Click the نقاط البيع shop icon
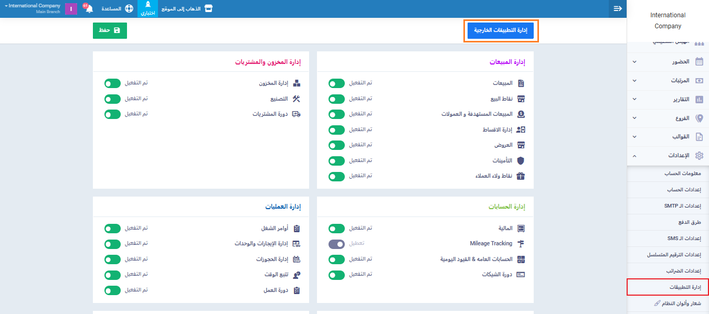The height and width of the screenshot is (314, 709). pos(521,99)
